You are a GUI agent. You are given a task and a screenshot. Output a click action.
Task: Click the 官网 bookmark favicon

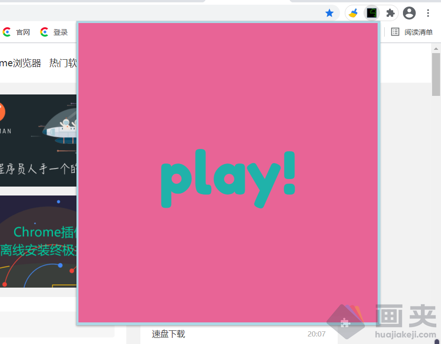7,32
